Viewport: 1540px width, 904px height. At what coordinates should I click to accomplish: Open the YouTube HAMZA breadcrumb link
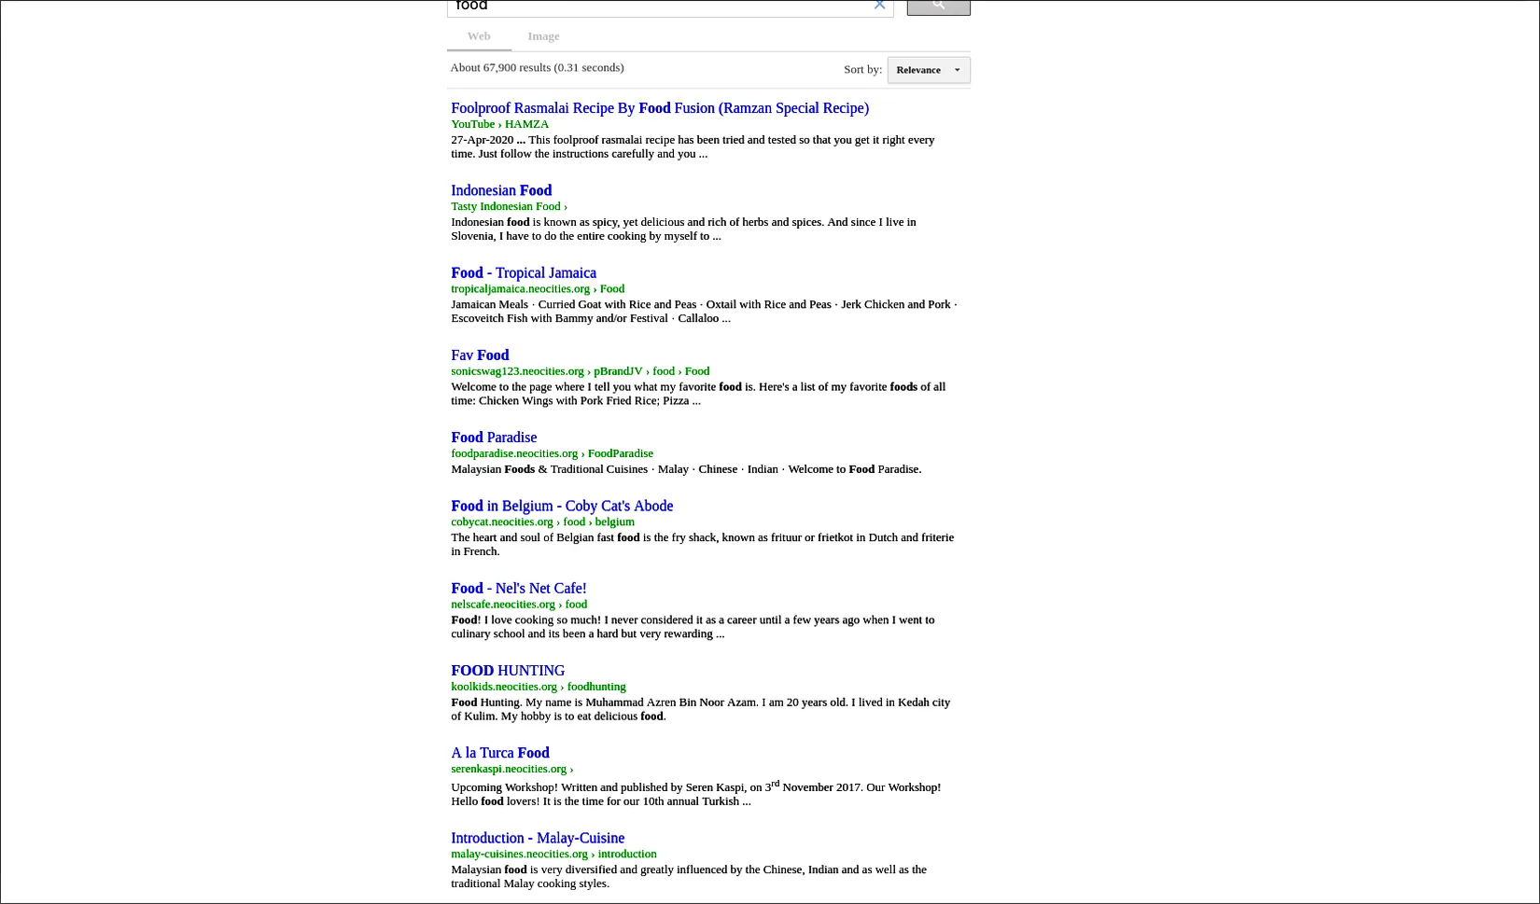(x=499, y=123)
